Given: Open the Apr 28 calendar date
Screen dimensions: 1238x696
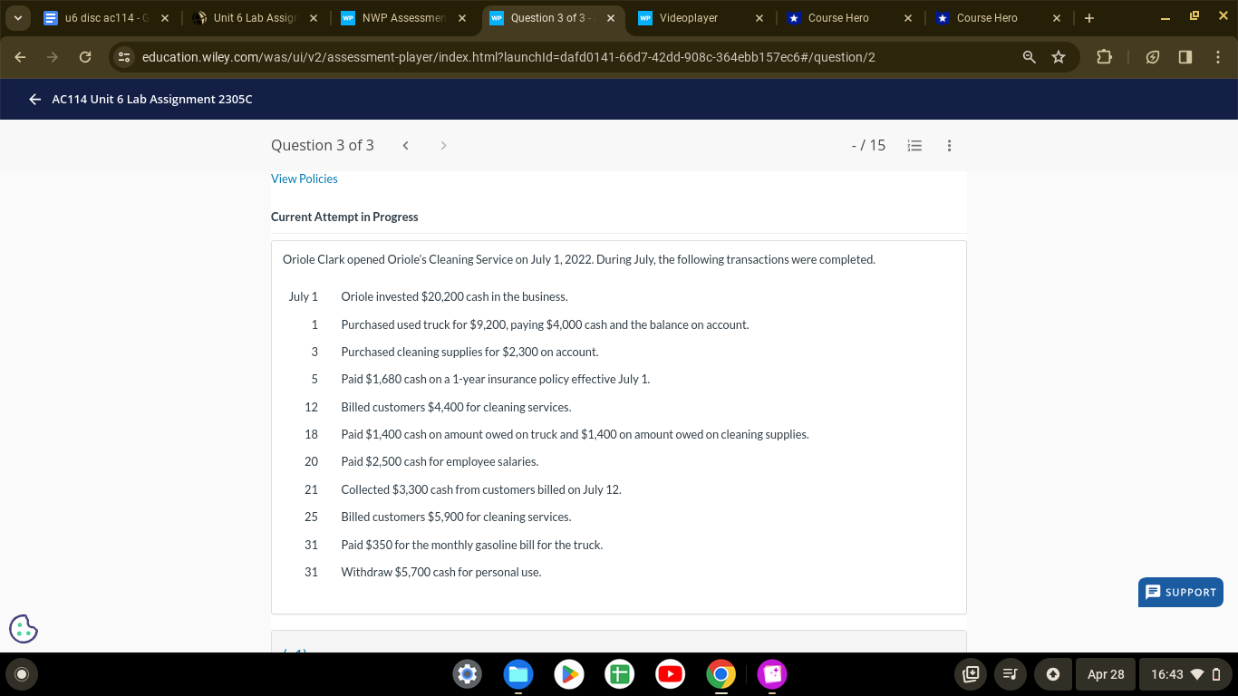Looking at the screenshot, I should coord(1106,674).
